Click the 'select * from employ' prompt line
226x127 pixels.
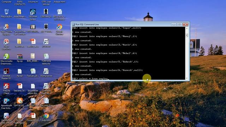coord(90,79)
